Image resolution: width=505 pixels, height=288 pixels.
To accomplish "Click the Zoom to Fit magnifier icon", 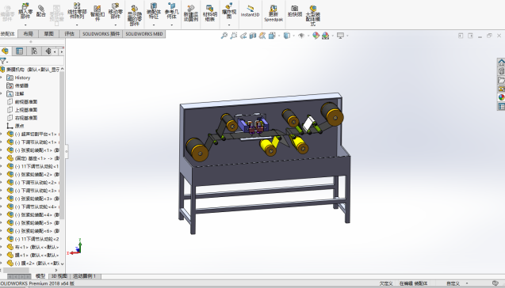I will pyautogui.click(x=224, y=36).
